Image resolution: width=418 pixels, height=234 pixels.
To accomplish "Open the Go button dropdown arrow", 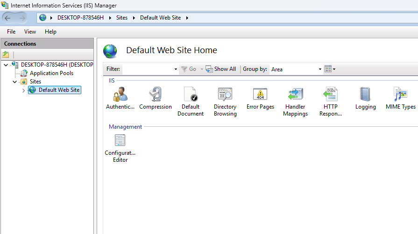I will pos(202,69).
